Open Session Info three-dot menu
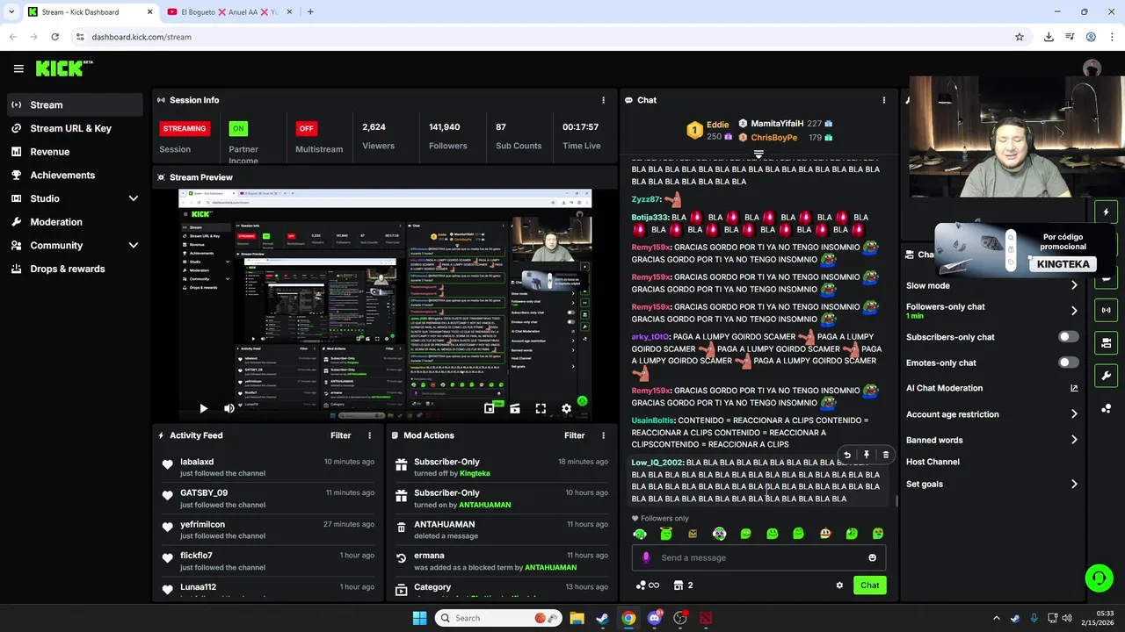Screen dimensions: 1125x632 [x=603, y=100]
